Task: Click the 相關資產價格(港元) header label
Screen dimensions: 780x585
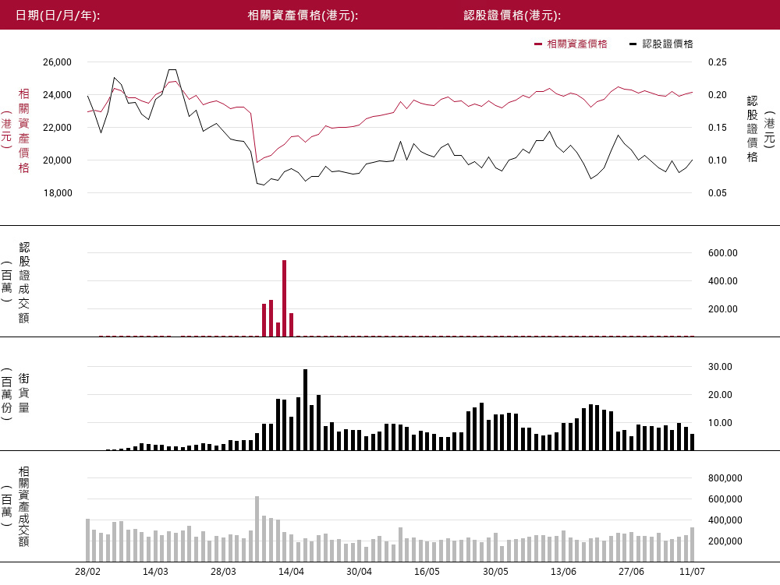Action: [x=303, y=16]
